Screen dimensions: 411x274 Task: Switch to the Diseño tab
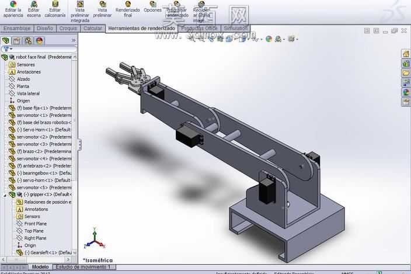(45, 28)
